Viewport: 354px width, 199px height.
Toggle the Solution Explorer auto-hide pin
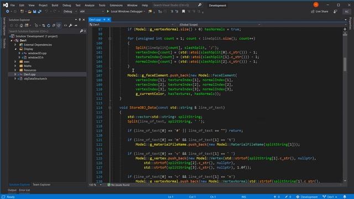click(x=80, y=20)
